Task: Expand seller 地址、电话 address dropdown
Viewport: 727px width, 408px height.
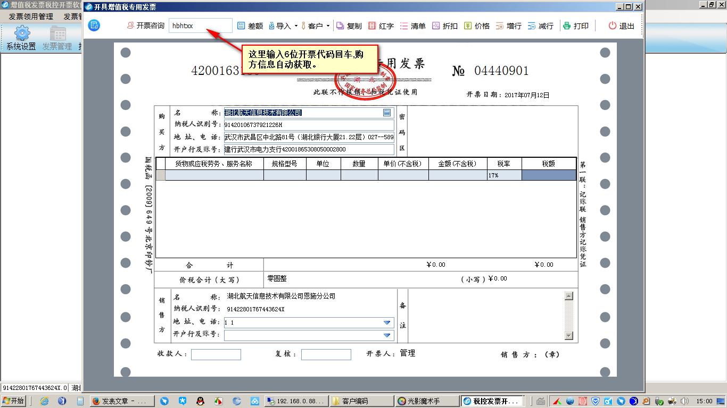Action: [x=388, y=322]
